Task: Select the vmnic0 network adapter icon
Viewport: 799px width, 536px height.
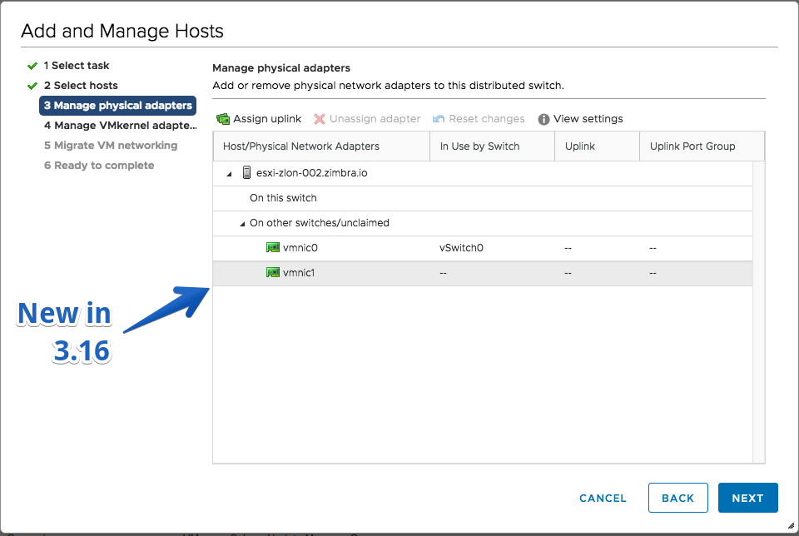Action: [x=273, y=248]
